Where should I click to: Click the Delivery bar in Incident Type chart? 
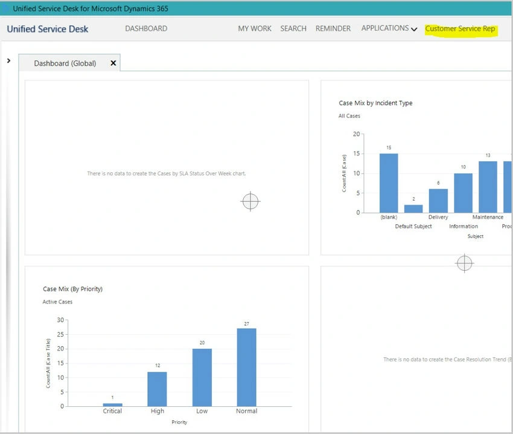point(438,201)
